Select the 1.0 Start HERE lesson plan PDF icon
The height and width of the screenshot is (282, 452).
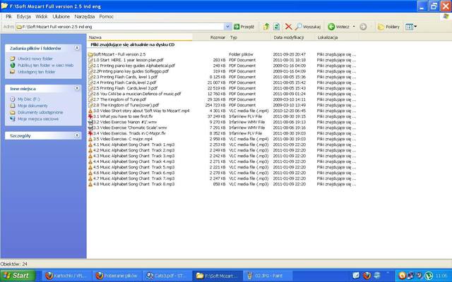point(90,60)
